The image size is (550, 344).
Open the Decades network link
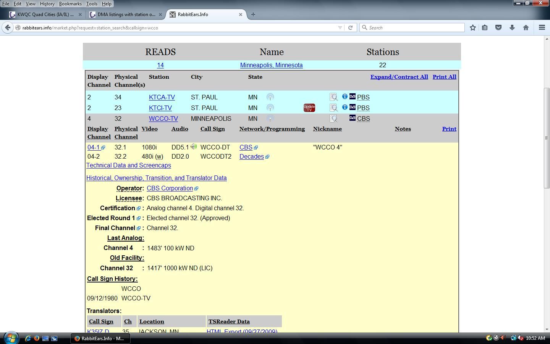(251, 157)
